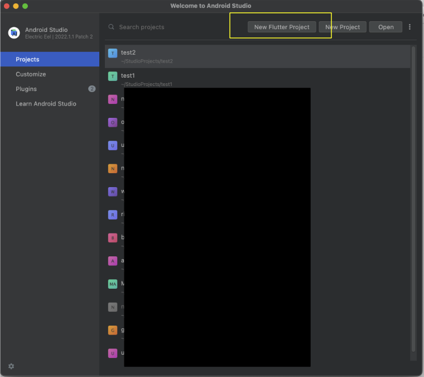Viewport: 424px width, 377px height.
Task: Select the magenta U project icon
Action: [113, 353]
